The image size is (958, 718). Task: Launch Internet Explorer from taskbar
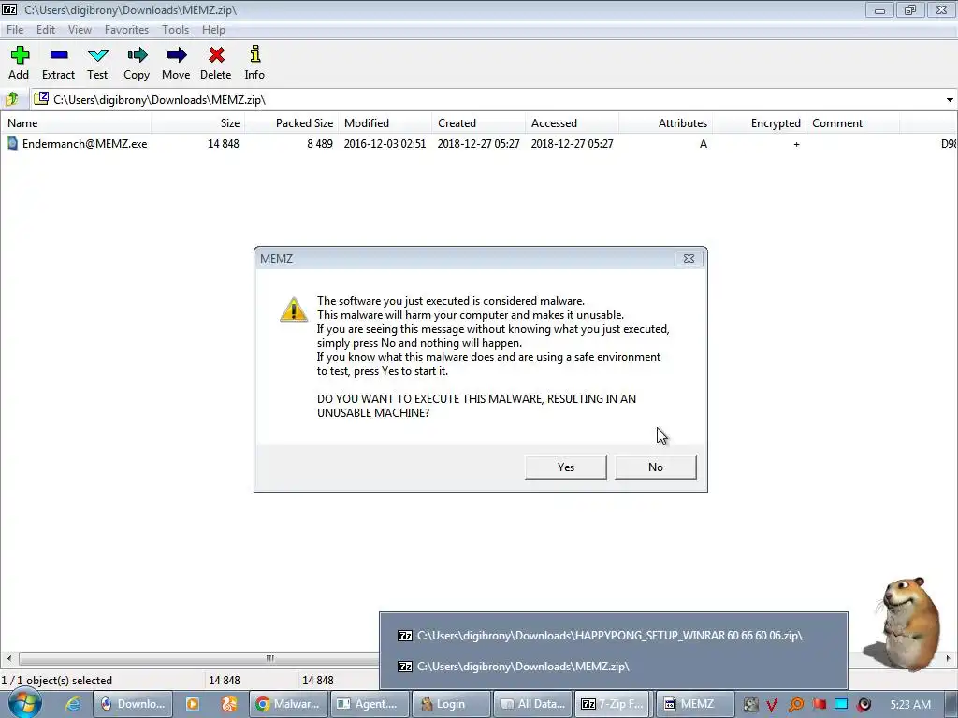73,704
